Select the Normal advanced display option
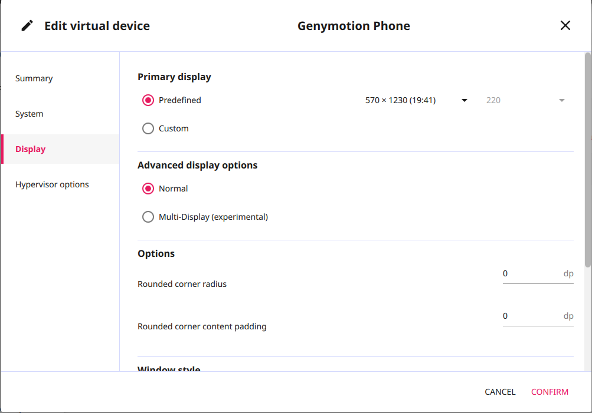 (148, 189)
